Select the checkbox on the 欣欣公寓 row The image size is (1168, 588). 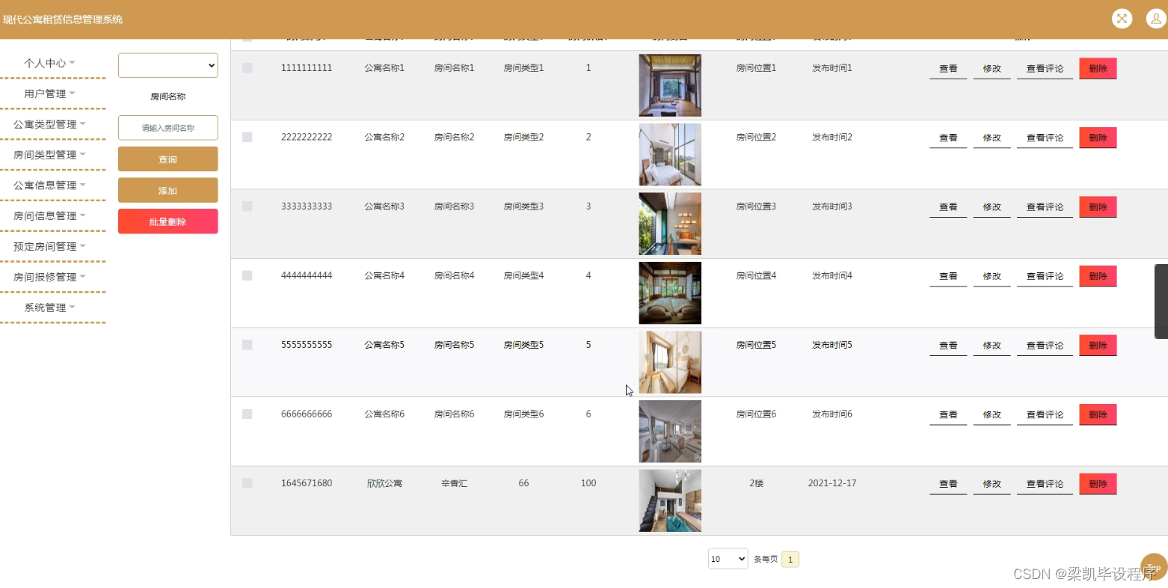click(247, 483)
